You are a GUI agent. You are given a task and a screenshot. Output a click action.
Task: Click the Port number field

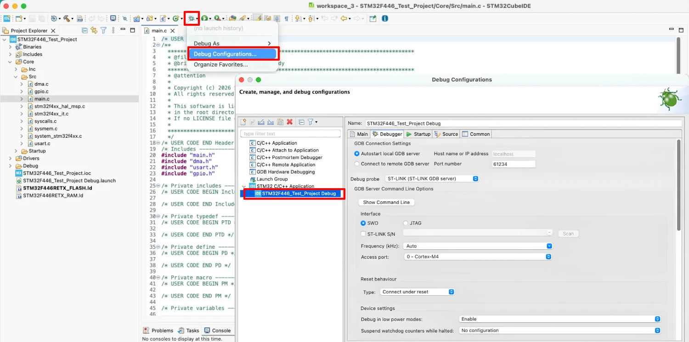514,164
